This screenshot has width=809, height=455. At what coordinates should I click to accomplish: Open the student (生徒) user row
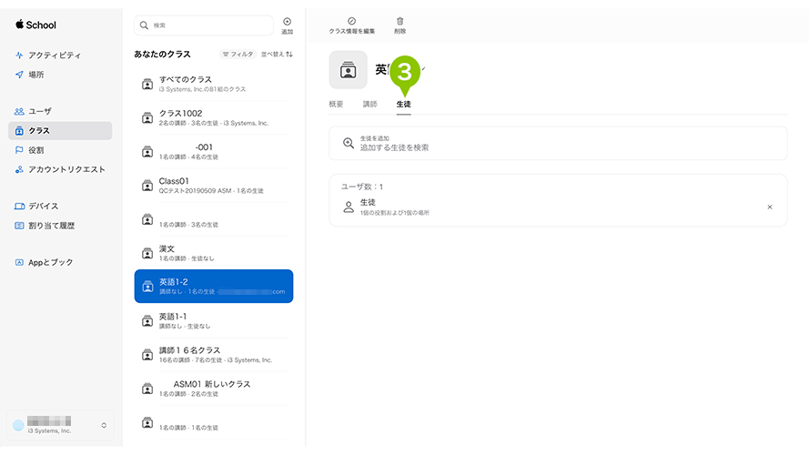pyautogui.click(x=558, y=207)
